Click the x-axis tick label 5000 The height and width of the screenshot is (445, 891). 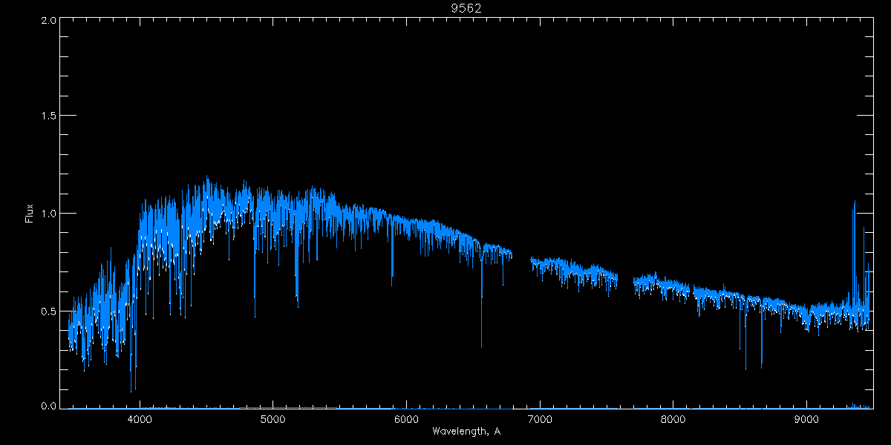272,419
